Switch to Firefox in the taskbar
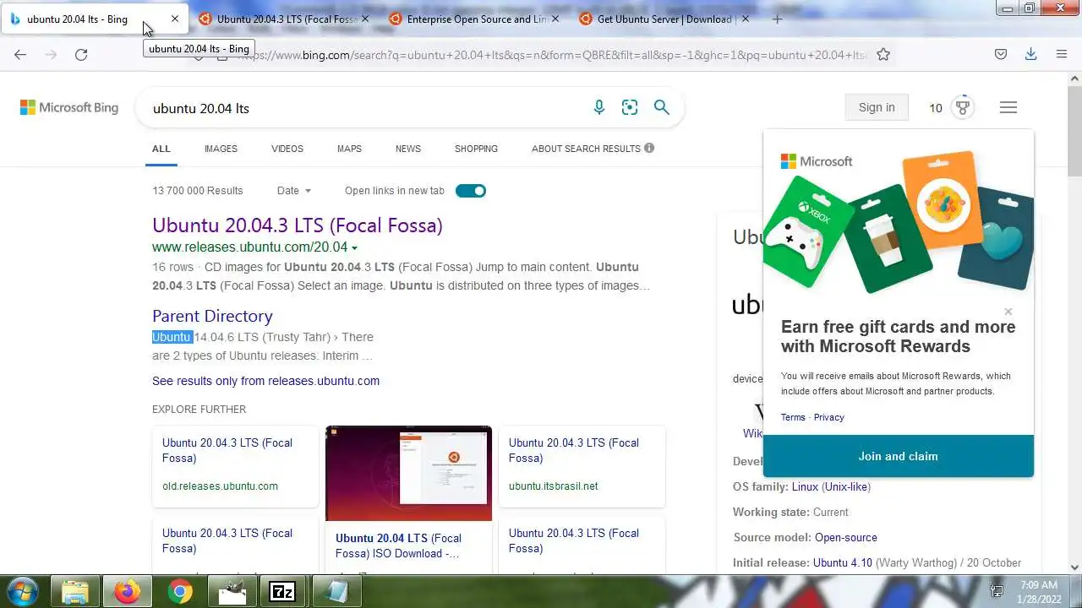The height and width of the screenshot is (608, 1082). tap(128, 592)
